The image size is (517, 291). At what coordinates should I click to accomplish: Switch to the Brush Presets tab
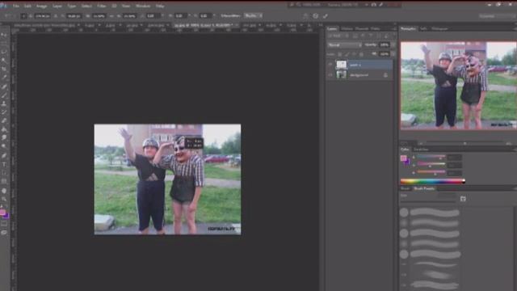(x=424, y=188)
